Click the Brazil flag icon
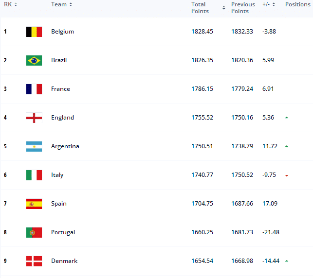The image size is (313, 278). (x=34, y=60)
